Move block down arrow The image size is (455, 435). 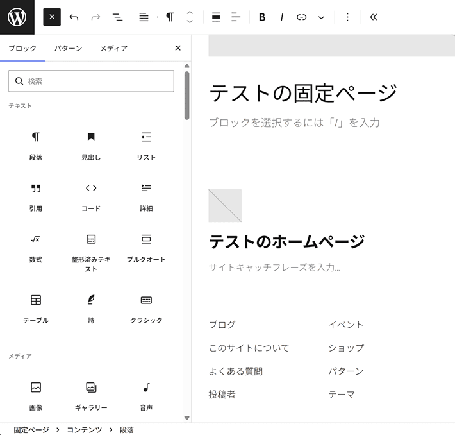tap(190, 22)
